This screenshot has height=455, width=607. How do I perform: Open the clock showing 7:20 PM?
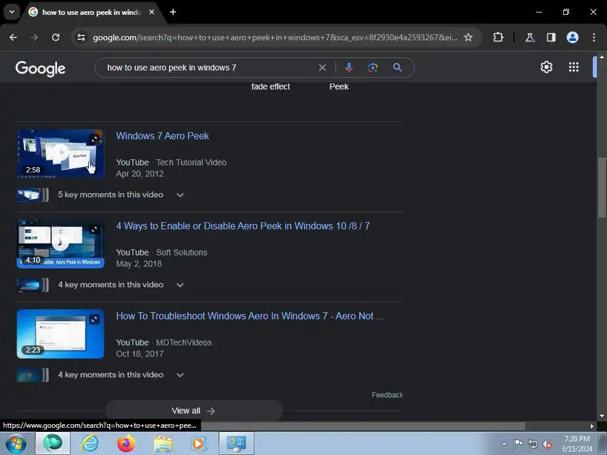click(x=577, y=444)
